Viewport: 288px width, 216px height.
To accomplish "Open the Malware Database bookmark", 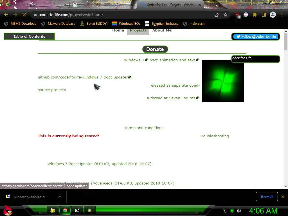I will click(x=58, y=24).
